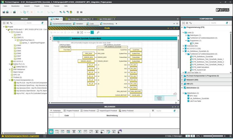Click the magnifier search icon in Code toolbar
The image size is (233, 139).
98,33
